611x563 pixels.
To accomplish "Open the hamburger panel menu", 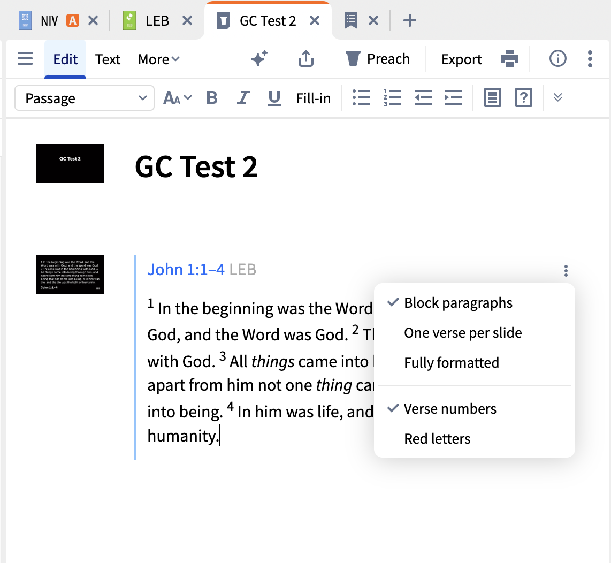I will tap(25, 59).
